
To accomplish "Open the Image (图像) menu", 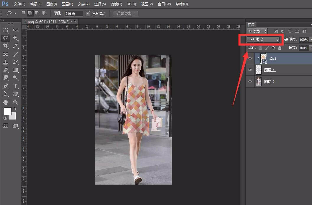I will point(51,4).
